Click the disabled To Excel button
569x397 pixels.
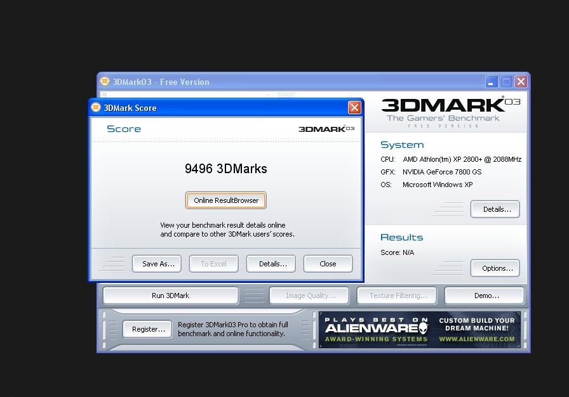214,264
